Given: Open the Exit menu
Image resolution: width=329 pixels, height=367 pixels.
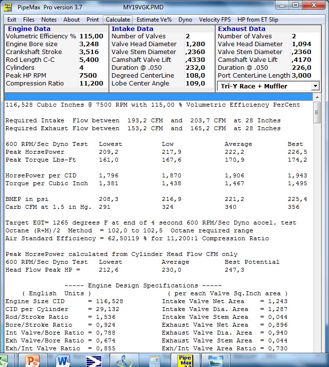Looking at the screenshot, I should tap(12, 20).
